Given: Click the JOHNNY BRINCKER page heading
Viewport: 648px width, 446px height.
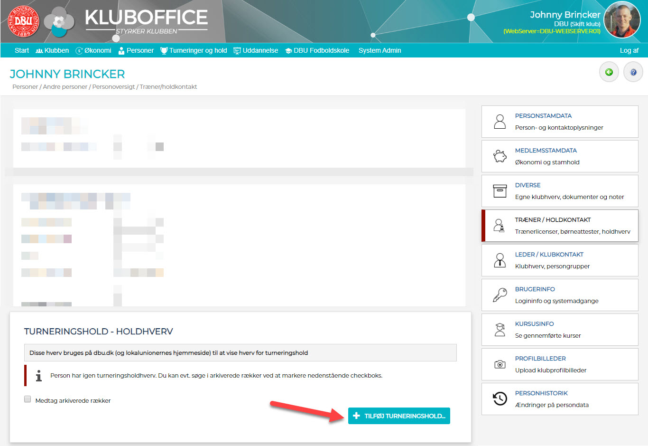Looking at the screenshot, I should (x=67, y=74).
